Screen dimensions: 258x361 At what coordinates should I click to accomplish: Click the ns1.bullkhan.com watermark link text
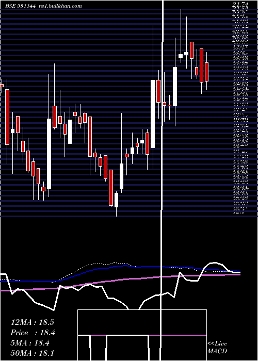pyautogui.click(x=60, y=6)
